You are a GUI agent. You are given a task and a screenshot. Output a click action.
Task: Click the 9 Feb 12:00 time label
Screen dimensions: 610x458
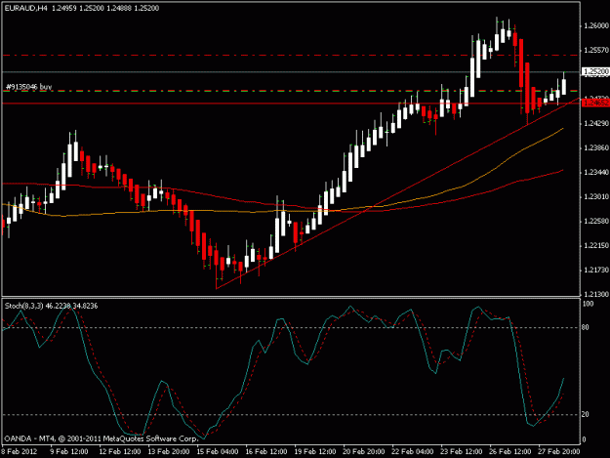click(69, 451)
